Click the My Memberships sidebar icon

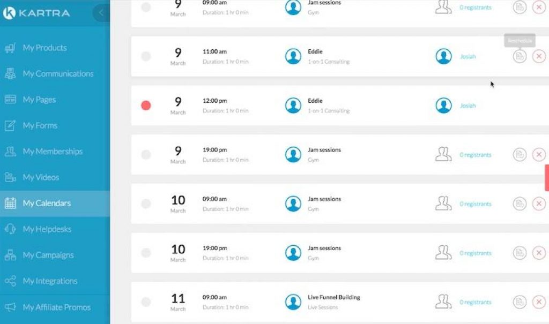(x=10, y=152)
